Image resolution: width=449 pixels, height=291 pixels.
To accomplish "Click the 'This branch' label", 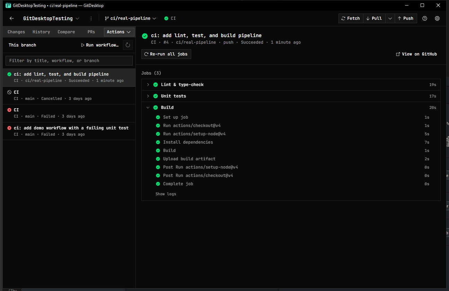I will pyautogui.click(x=22, y=45).
